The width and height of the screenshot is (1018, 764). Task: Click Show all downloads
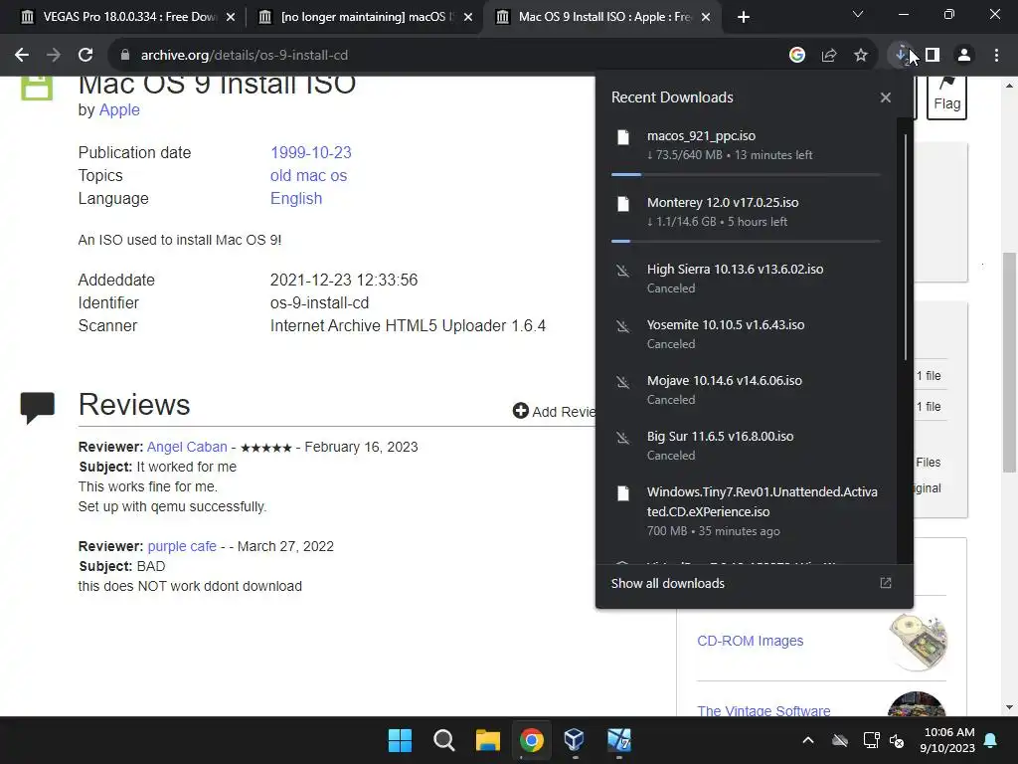click(667, 583)
